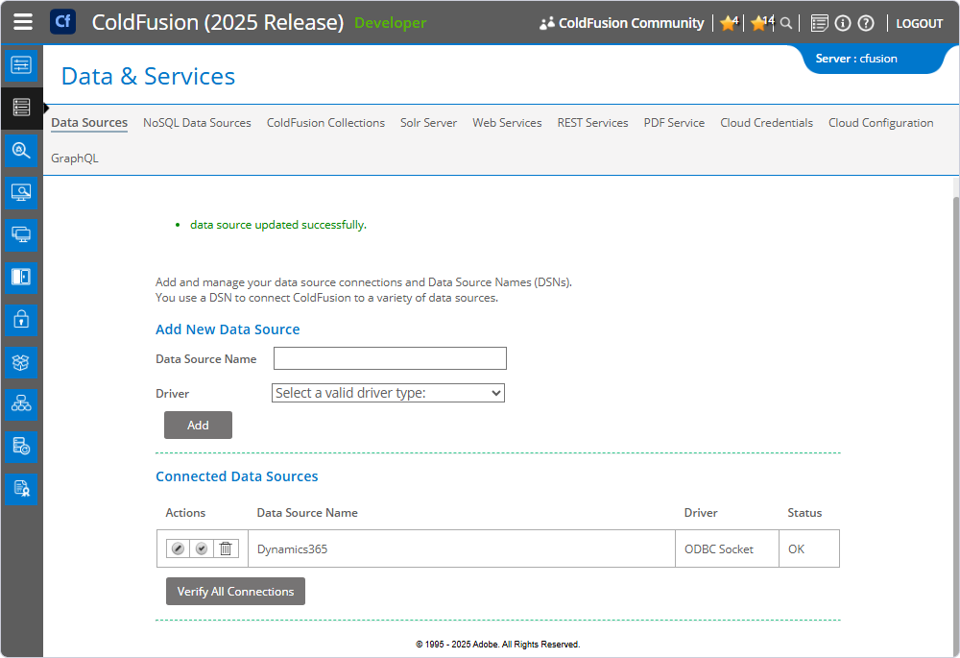Expand the hamburger navigation menu
Viewport: 960px width, 658px height.
22,21
